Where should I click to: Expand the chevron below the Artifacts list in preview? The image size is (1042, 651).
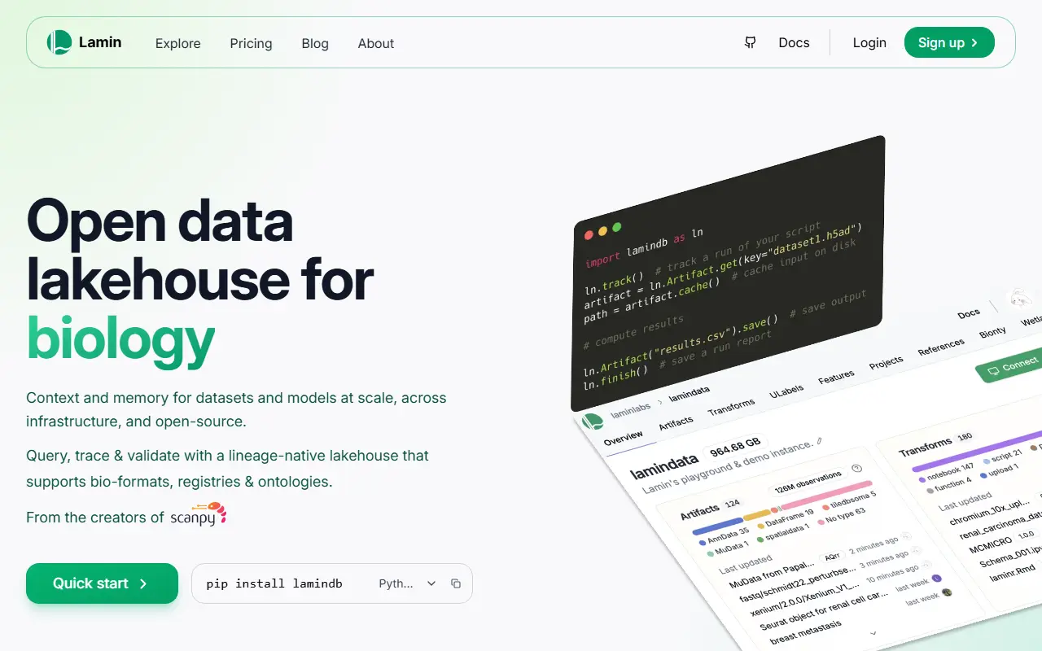pos(873,632)
